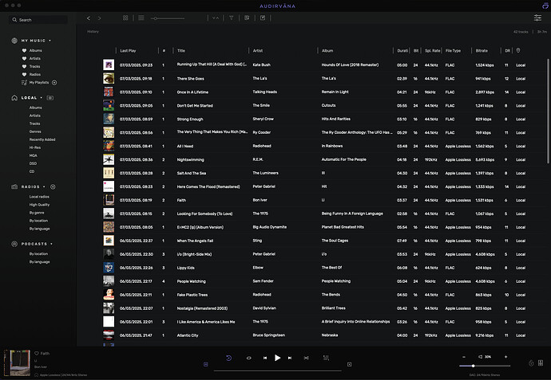Select High Quality radios

pos(39,205)
